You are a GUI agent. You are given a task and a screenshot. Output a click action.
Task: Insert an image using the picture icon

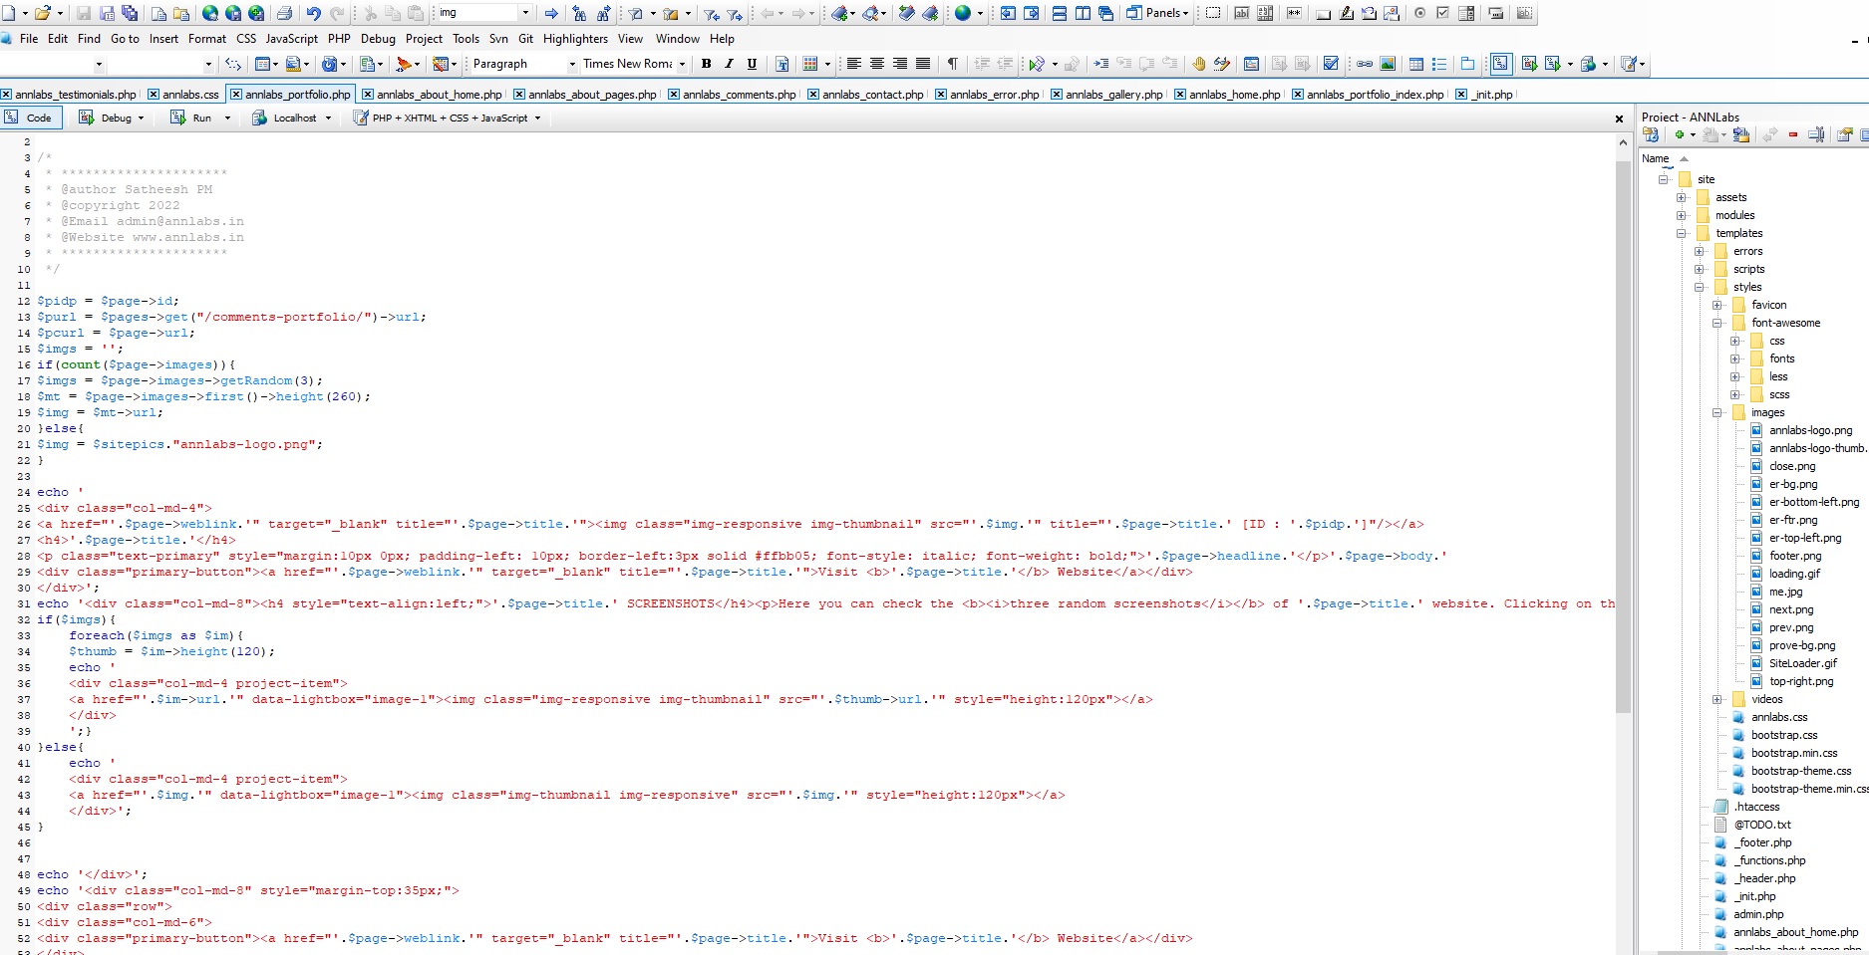pyautogui.click(x=1388, y=64)
